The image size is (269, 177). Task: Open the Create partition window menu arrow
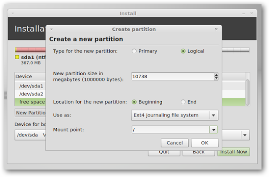(51, 29)
